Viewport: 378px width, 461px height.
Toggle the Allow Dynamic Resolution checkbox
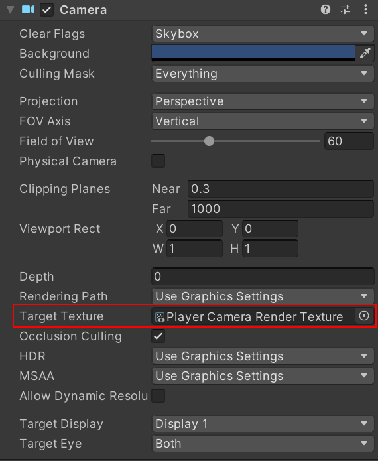point(158,396)
